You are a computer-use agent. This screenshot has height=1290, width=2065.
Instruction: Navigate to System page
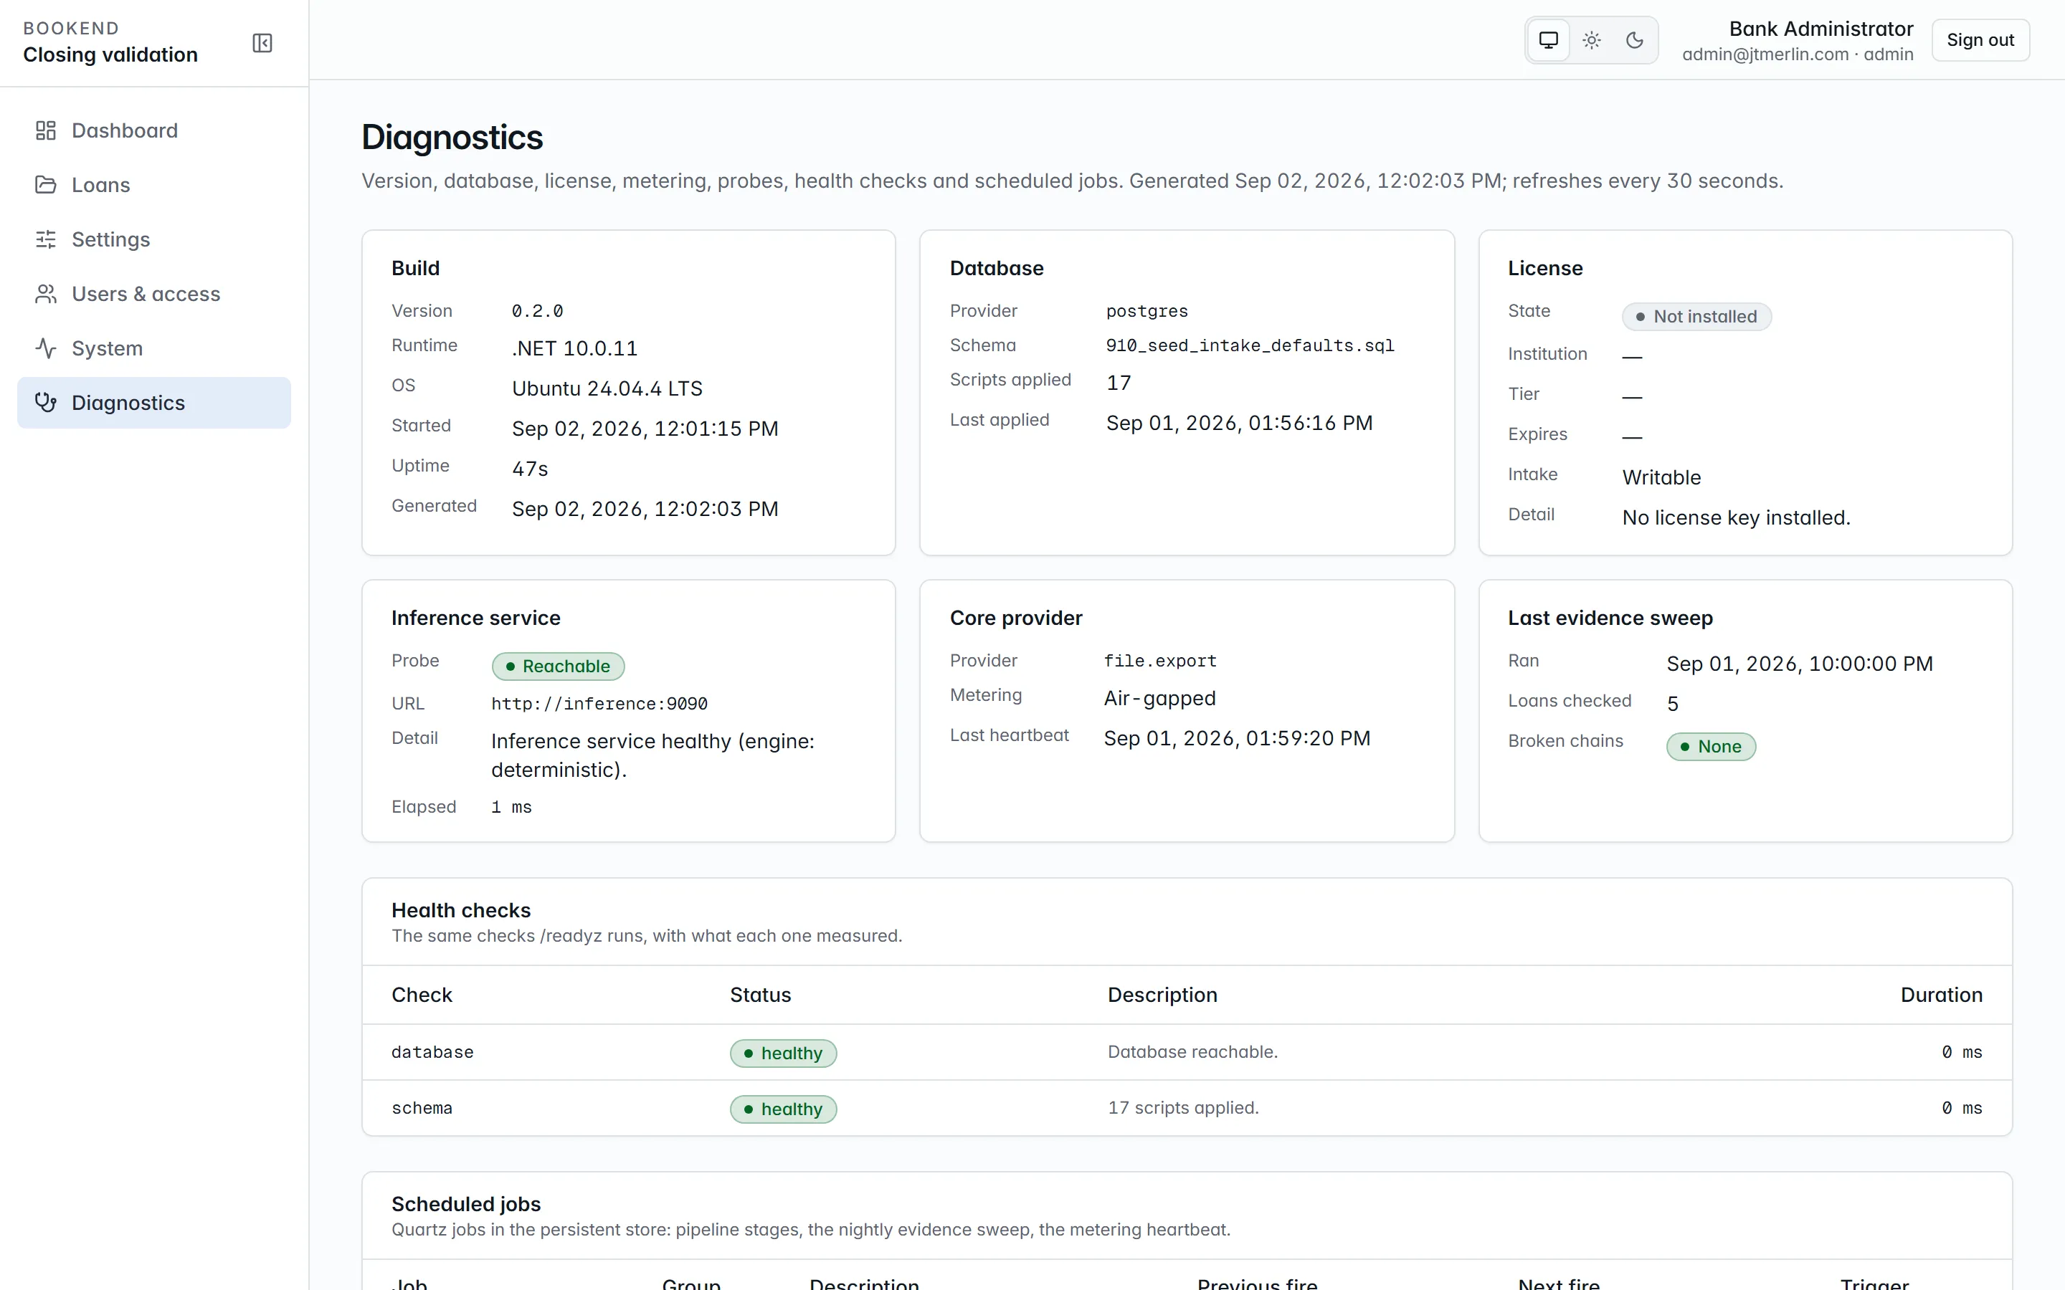pos(153,348)
